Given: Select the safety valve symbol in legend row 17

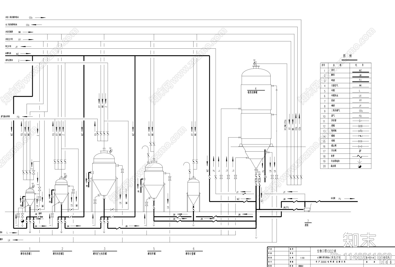Looking at the screenshot, I should (360, 151).
